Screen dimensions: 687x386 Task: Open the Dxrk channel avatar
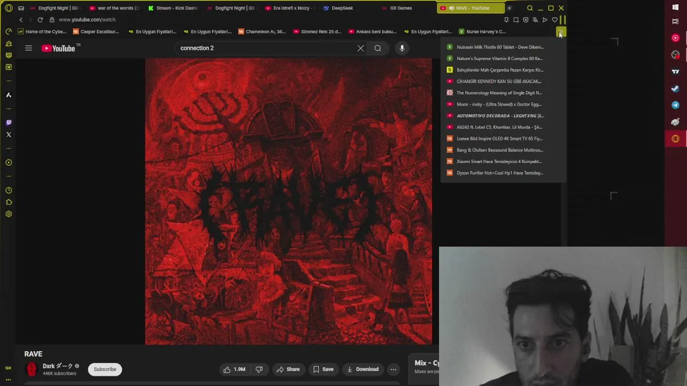pos(32,369)
